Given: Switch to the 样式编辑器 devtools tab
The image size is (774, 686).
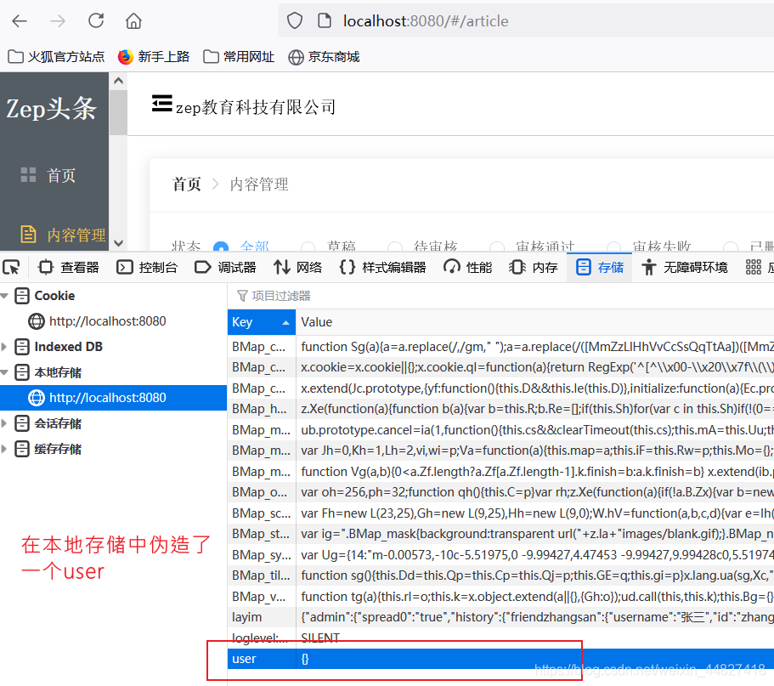Looking at the screenshot, I should [x=382, y=267].
